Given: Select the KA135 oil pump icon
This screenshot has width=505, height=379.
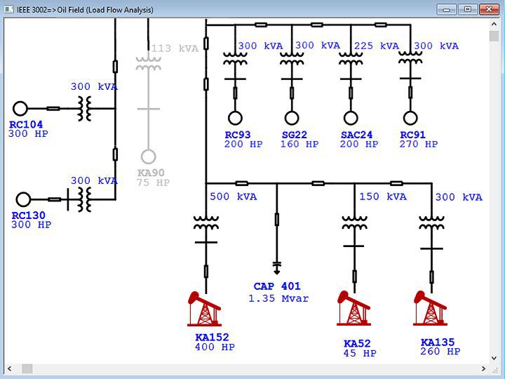Looking at the screenshot, I should pos(431,309).
